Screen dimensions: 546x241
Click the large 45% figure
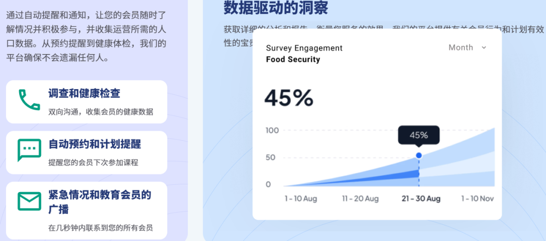[x=289, y=98]
